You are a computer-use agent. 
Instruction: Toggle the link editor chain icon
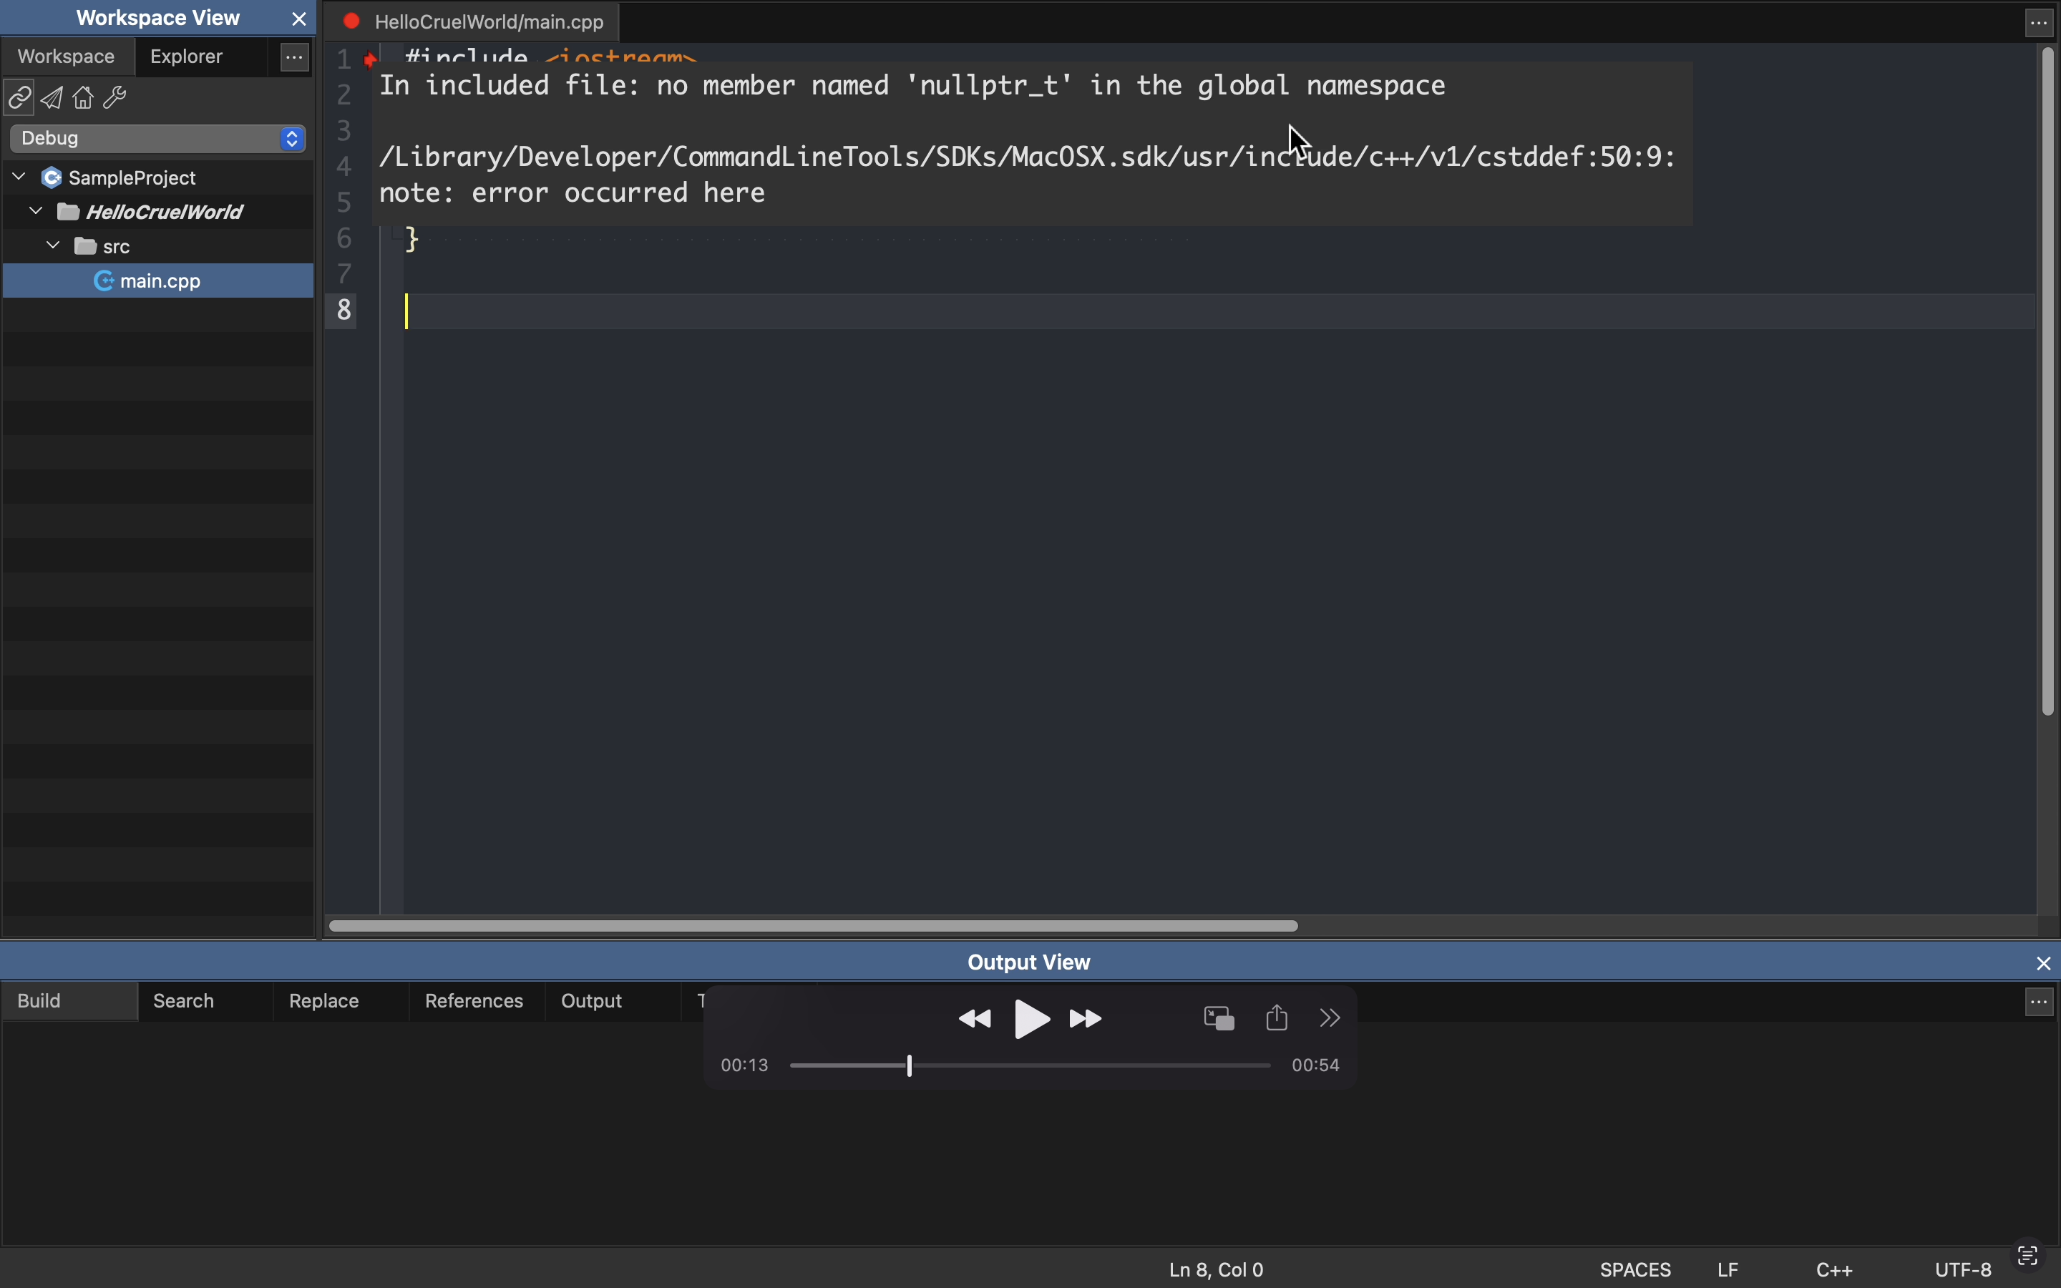click(19, 99)
